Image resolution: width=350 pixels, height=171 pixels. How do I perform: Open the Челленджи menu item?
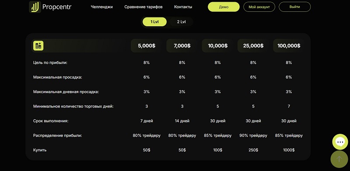coord(101,7)
